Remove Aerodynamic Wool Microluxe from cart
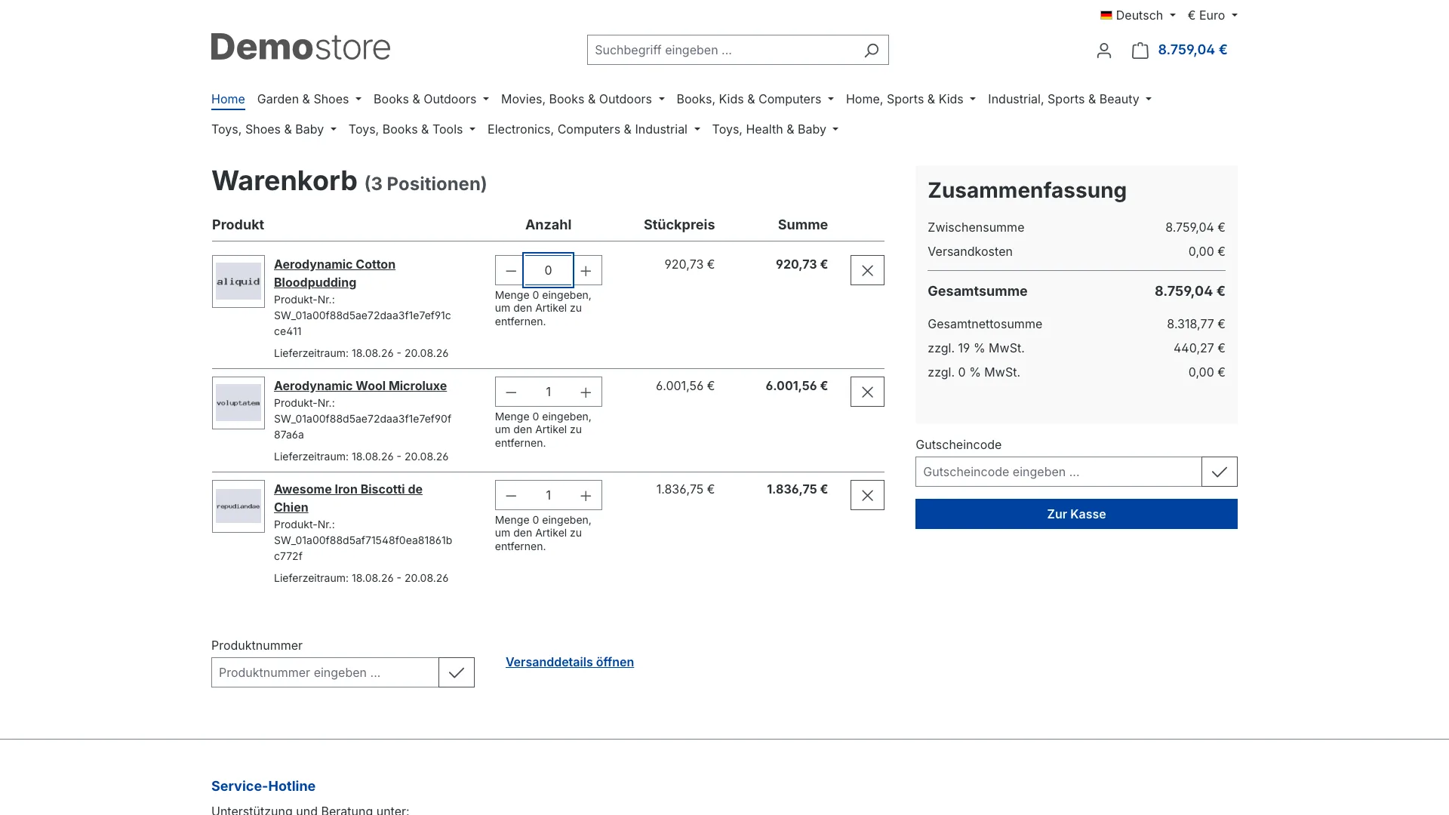 [x=867, y=392]
